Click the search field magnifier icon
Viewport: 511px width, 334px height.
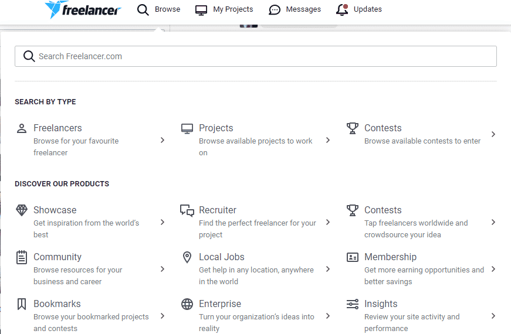(29, 56)
